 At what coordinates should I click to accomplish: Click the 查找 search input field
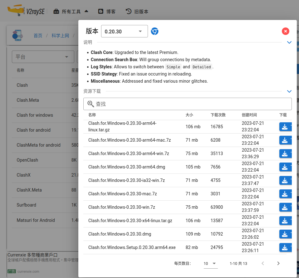pos(187,104)
